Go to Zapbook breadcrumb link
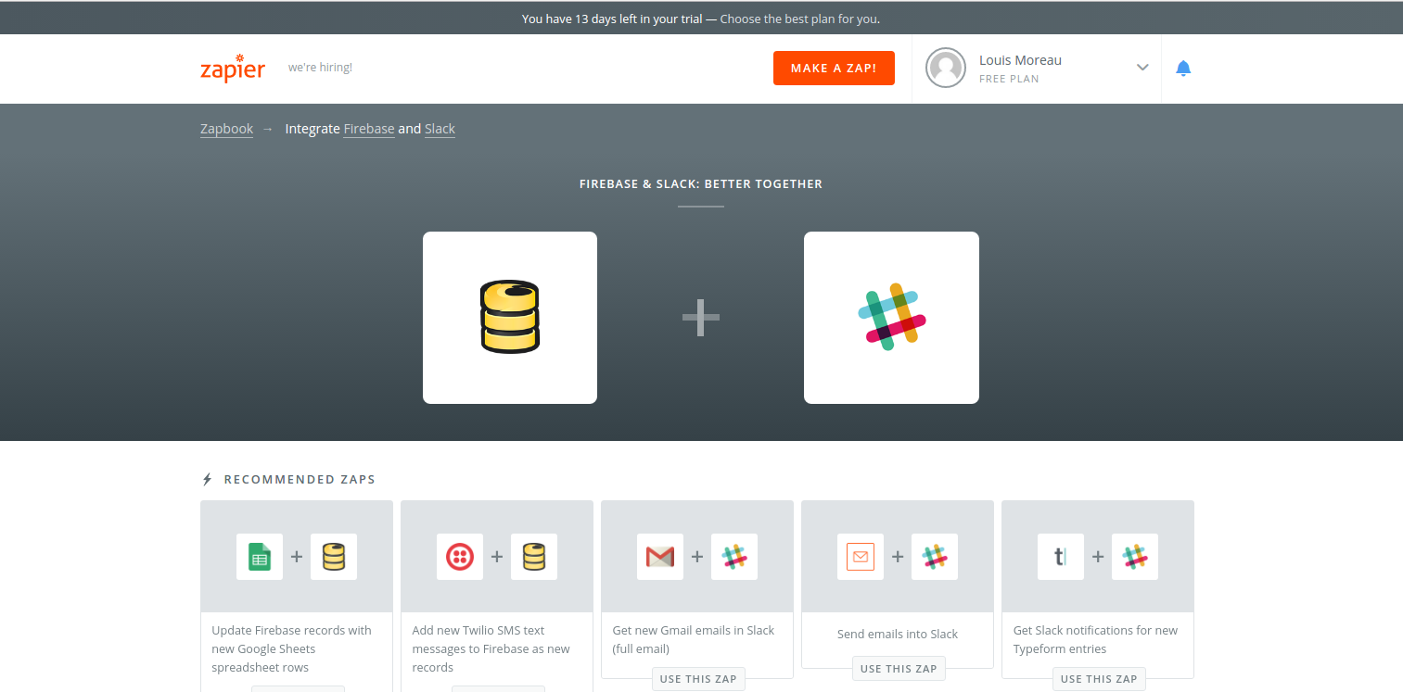 [x=226, y=129]
